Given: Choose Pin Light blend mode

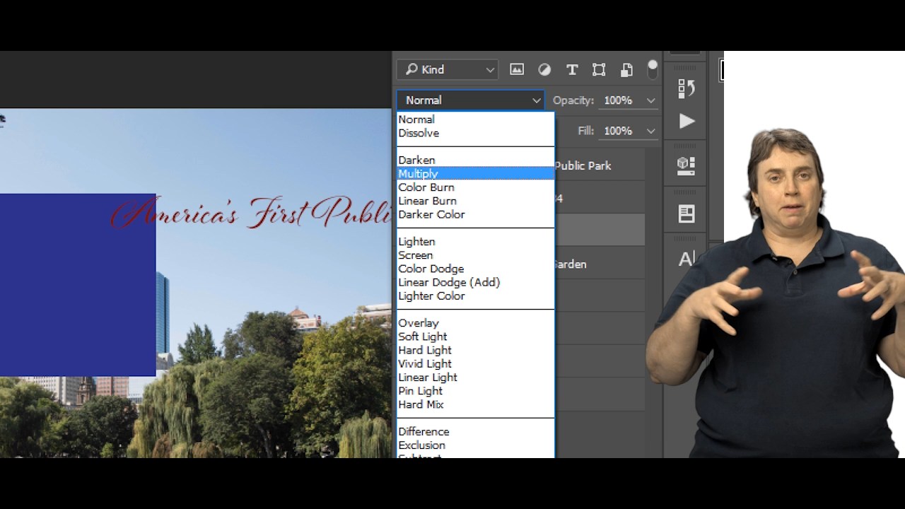Looking at the screenshot, I should point(475,391).
